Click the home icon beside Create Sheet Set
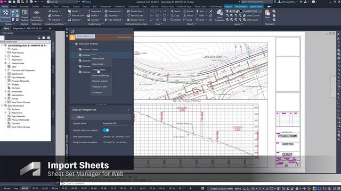 click(x=72, y=37)
